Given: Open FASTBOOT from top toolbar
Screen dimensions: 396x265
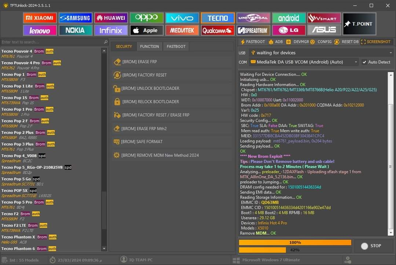Looking at the screenshot, I should (x=253, y=42).
